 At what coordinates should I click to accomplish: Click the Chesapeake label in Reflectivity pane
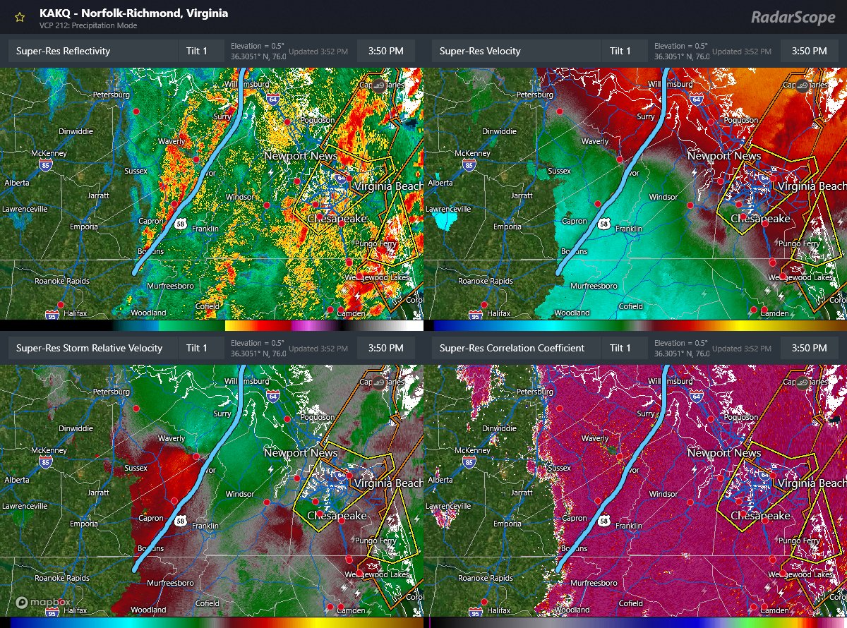coord(337,219)
